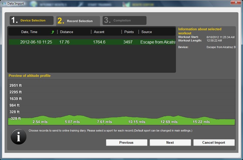Click Cancel Import button
This screenshot has height=160, width=243.
click(214, 142)
